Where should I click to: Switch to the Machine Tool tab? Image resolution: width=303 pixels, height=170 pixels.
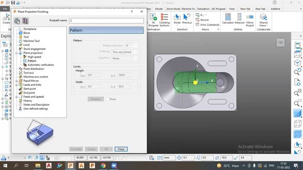pyautogui.click(x=188, y=9)
